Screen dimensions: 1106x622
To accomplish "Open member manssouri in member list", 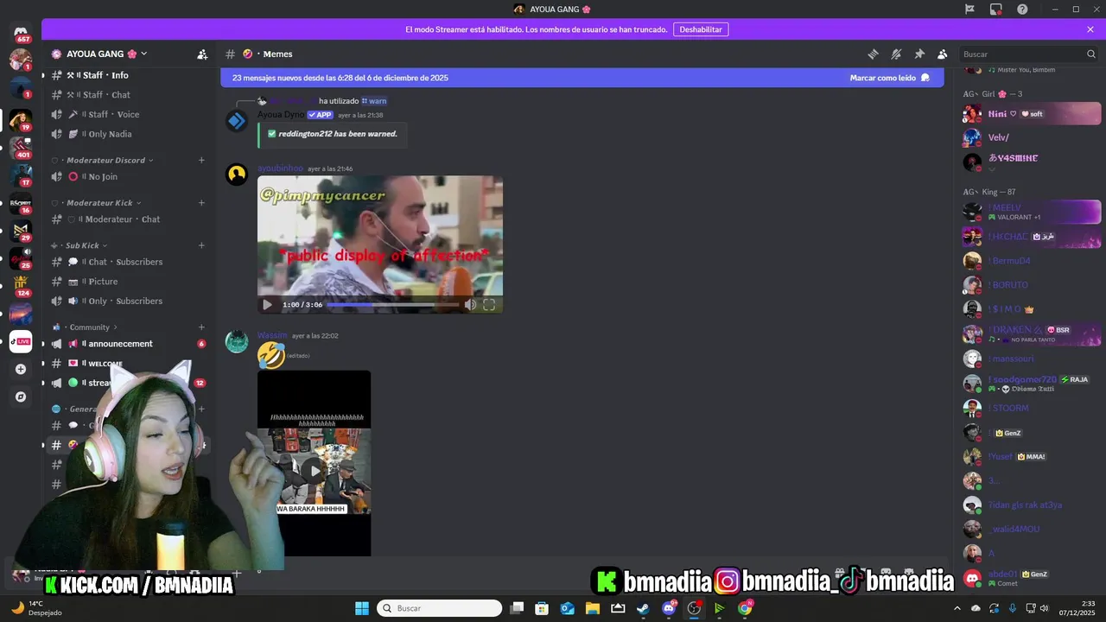I will tap(1032, 359).
